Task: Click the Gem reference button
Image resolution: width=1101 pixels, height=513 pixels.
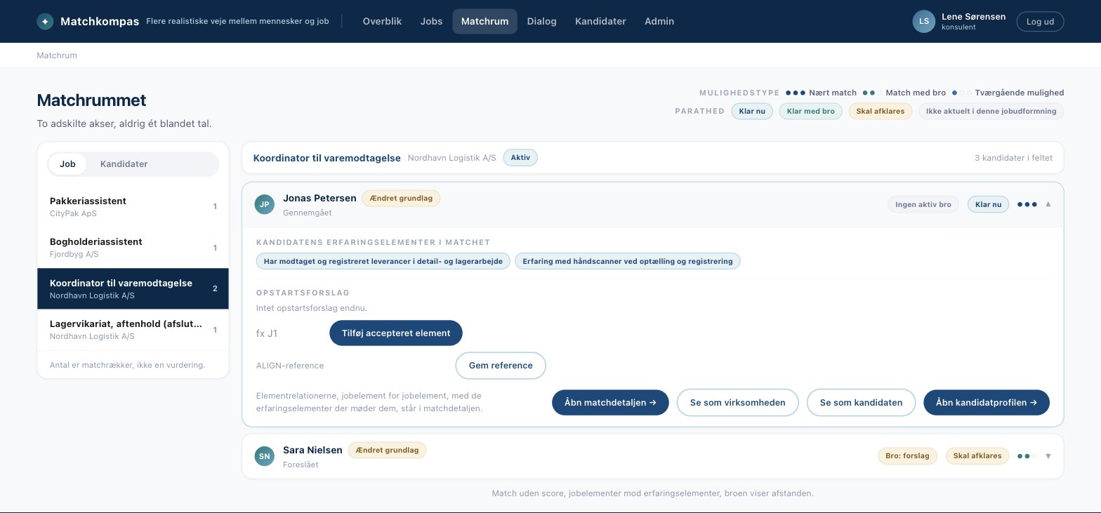Action: (501, 365)
